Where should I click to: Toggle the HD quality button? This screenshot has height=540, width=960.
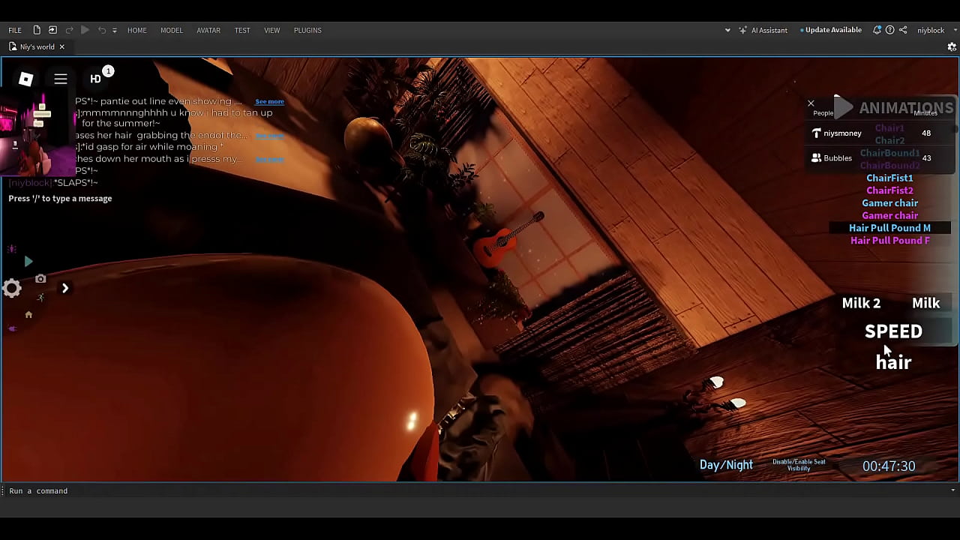click(96, 79)
